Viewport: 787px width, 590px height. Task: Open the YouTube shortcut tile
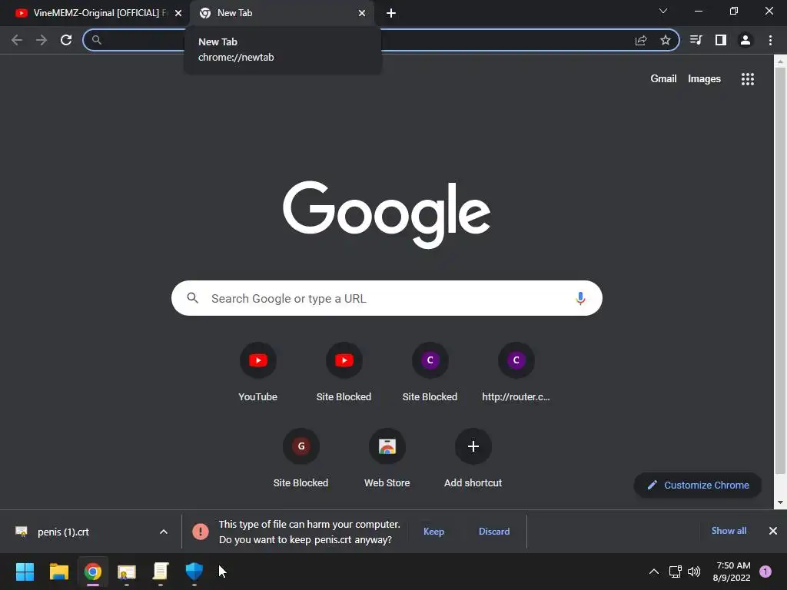point(258,373)
